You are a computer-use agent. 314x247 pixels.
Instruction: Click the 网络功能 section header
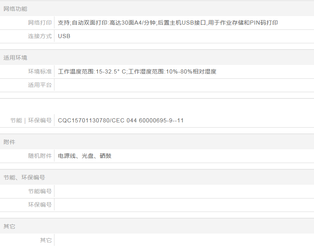coord(15,9)
